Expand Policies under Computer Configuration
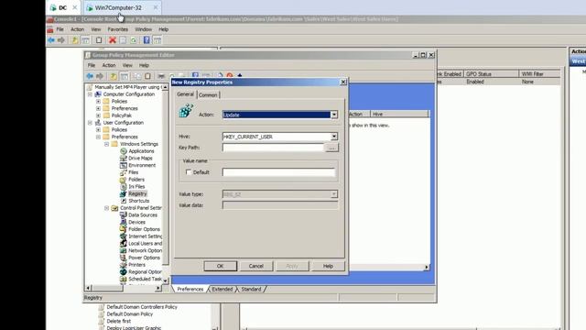The width and height of the screenshot is (586, 330). [x=98, y=102]
